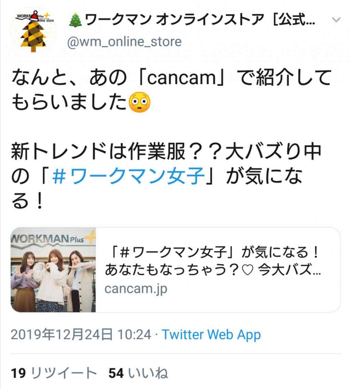The image size is (350, 389).
Task: Click tweet line 新トレンドは作業服？？大バズり中
Action: 166,151
